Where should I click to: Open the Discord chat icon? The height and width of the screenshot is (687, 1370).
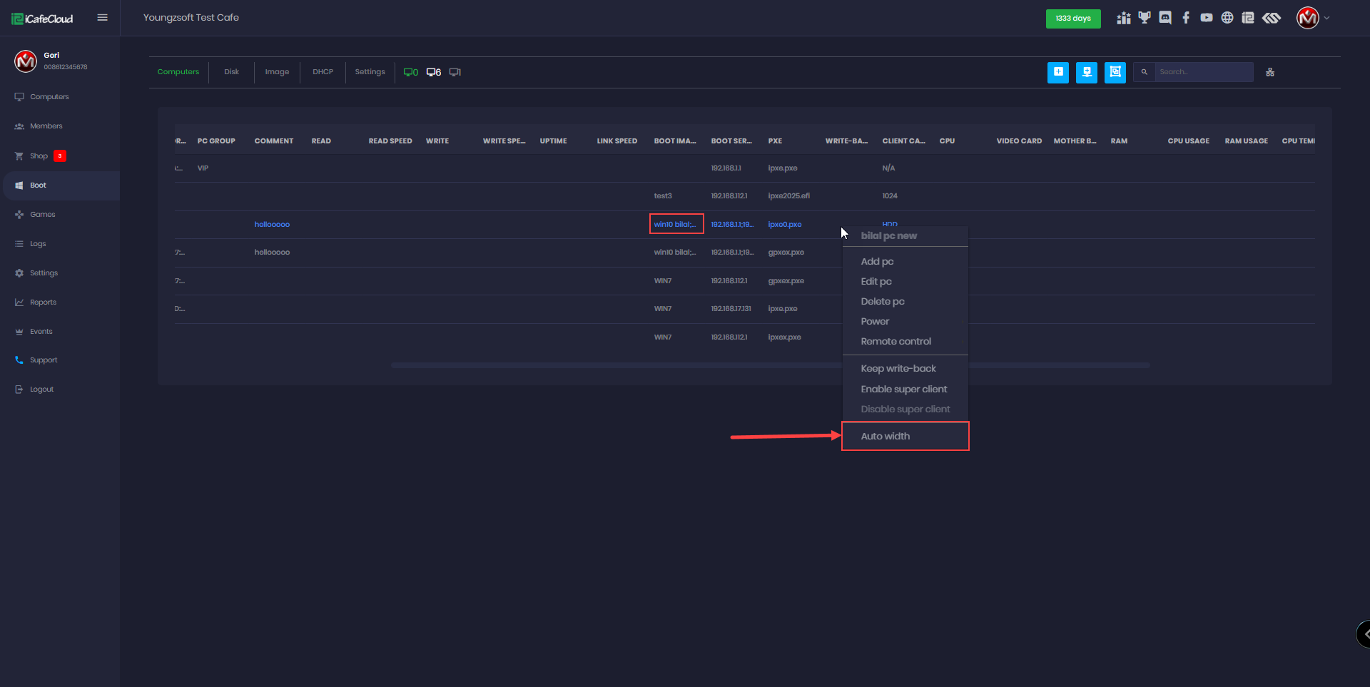click(1165, 18)
